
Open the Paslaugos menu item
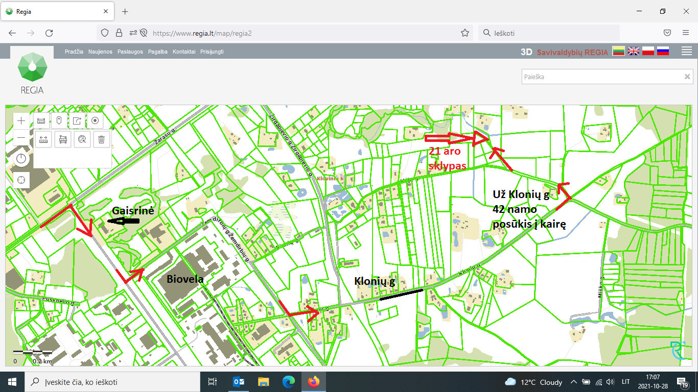pos(130,52)
